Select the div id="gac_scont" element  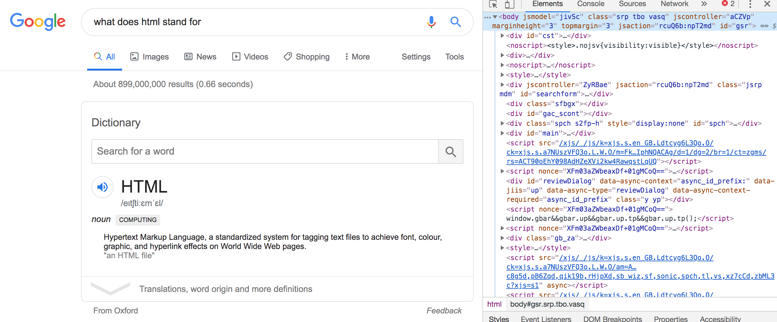[x=559, y=114]
